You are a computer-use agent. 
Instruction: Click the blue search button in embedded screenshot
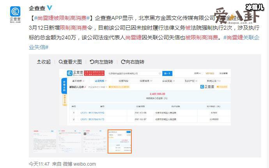click(168, 73)
